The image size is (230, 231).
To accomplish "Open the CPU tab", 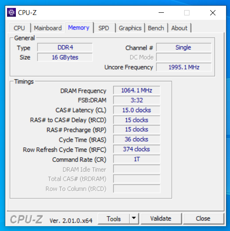I will click(x=19, y=28).
